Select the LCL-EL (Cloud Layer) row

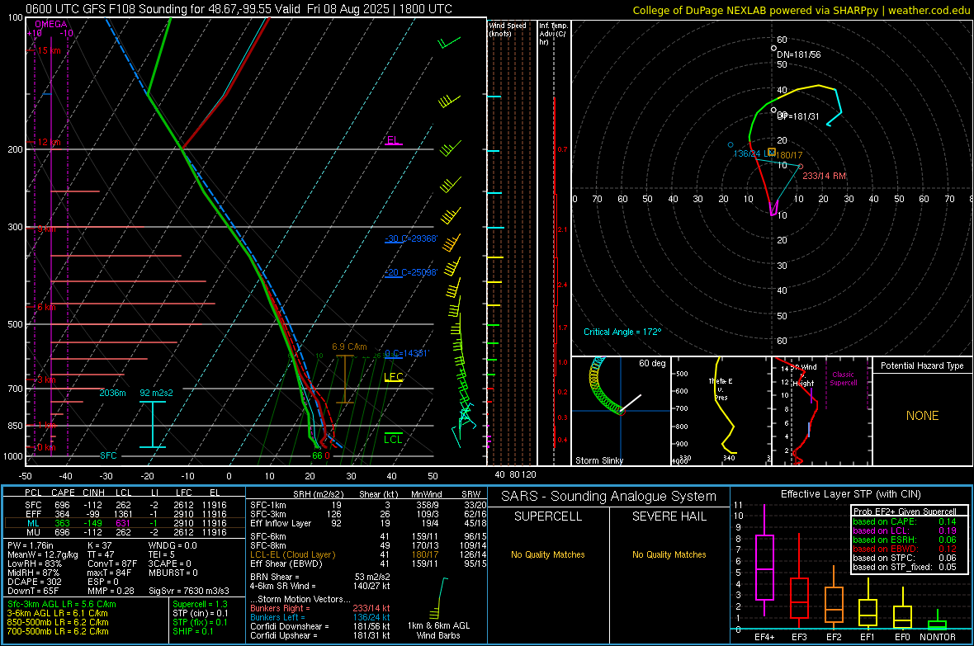pyautogui.click(x=368, y=554)
